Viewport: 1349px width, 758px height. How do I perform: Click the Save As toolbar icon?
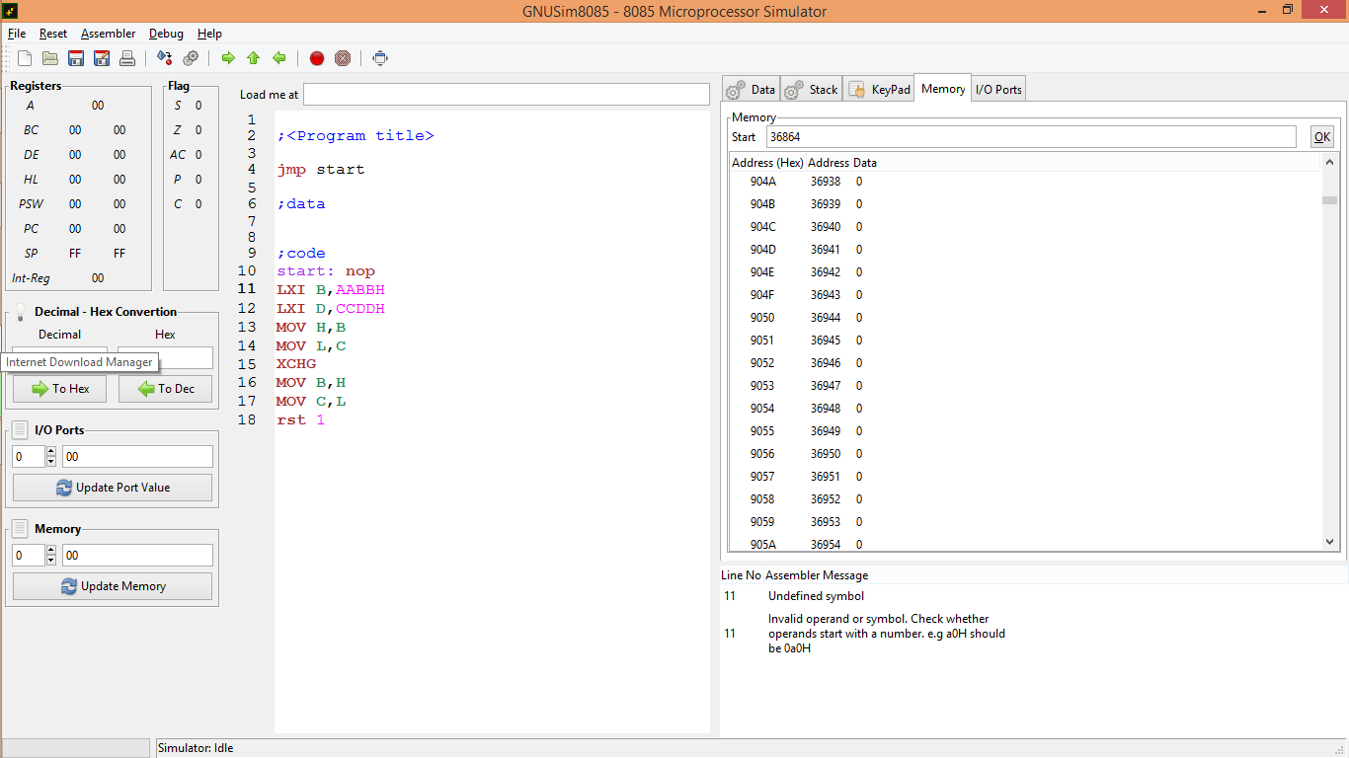pos(101,58)
